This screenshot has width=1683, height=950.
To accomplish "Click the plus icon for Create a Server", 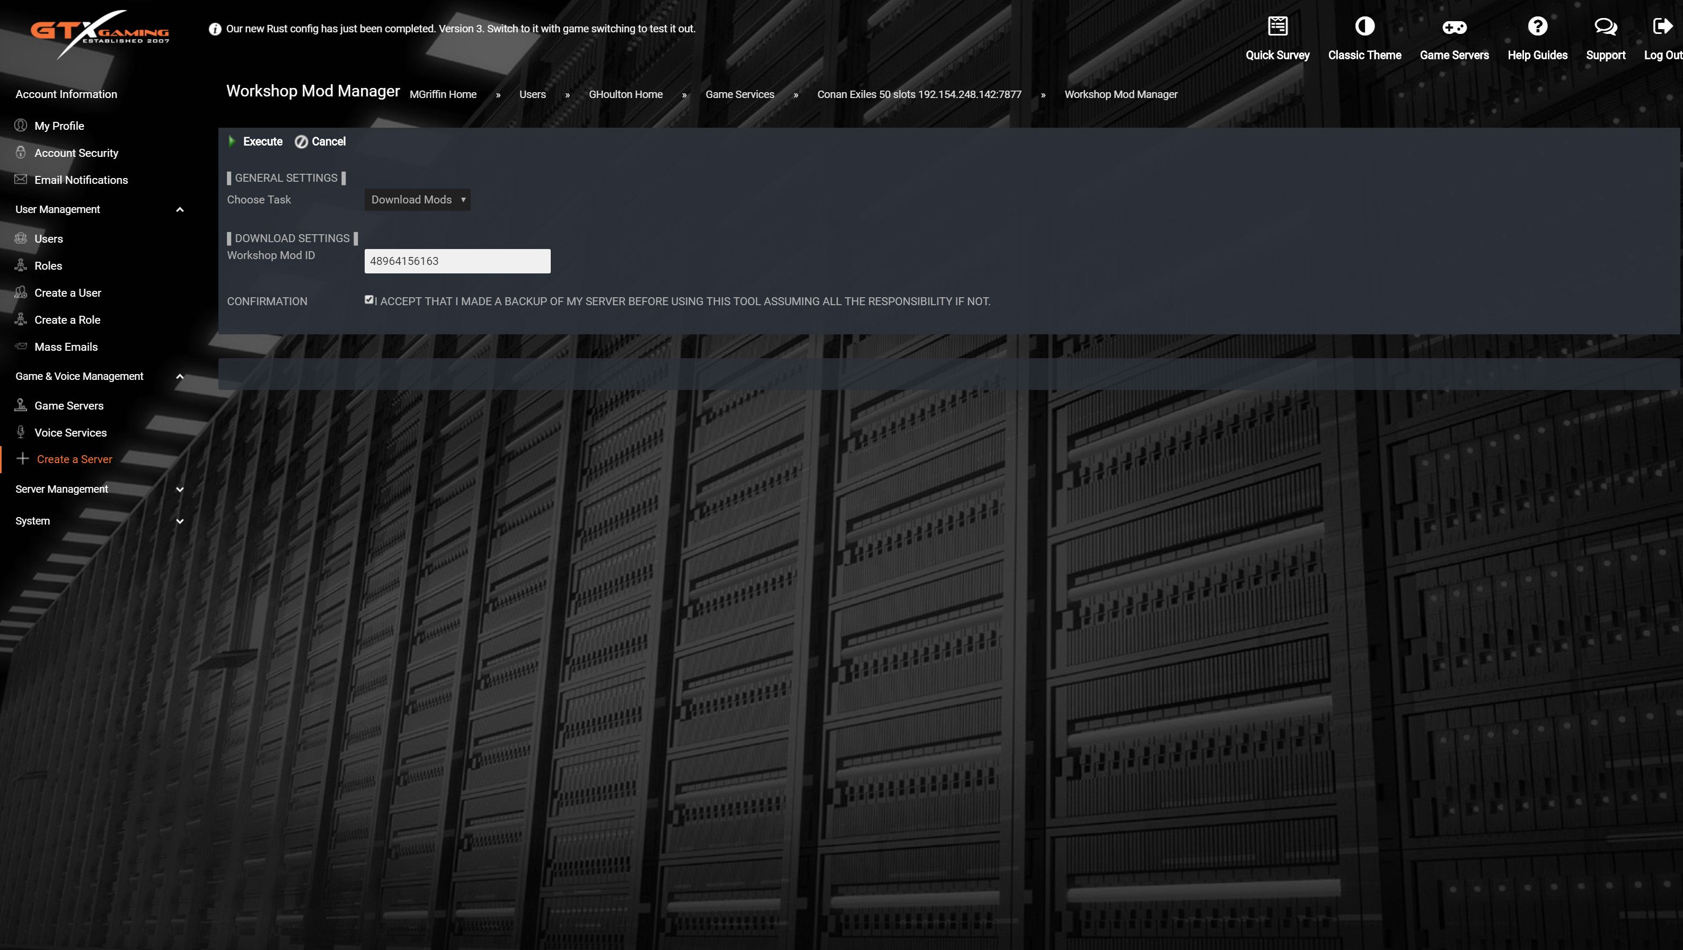I will (x=23, y=458).
